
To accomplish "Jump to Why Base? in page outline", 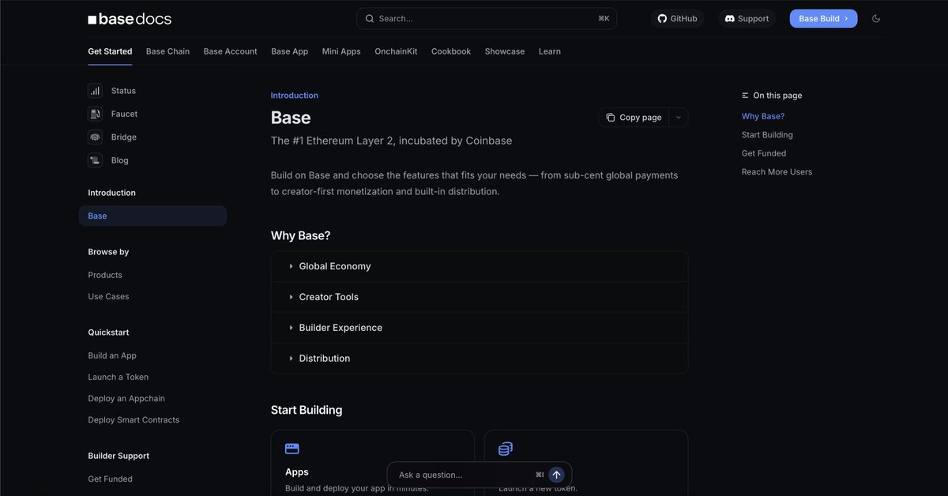I will coord(763,116).
